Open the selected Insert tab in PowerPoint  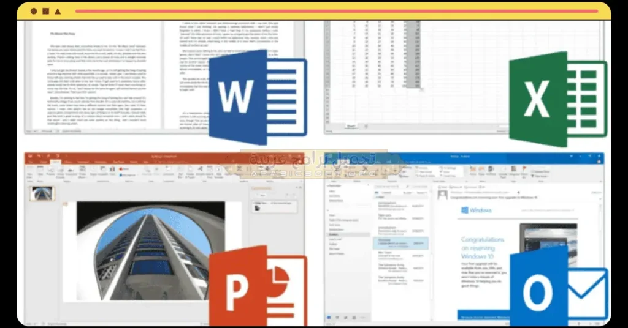[55, 162]
